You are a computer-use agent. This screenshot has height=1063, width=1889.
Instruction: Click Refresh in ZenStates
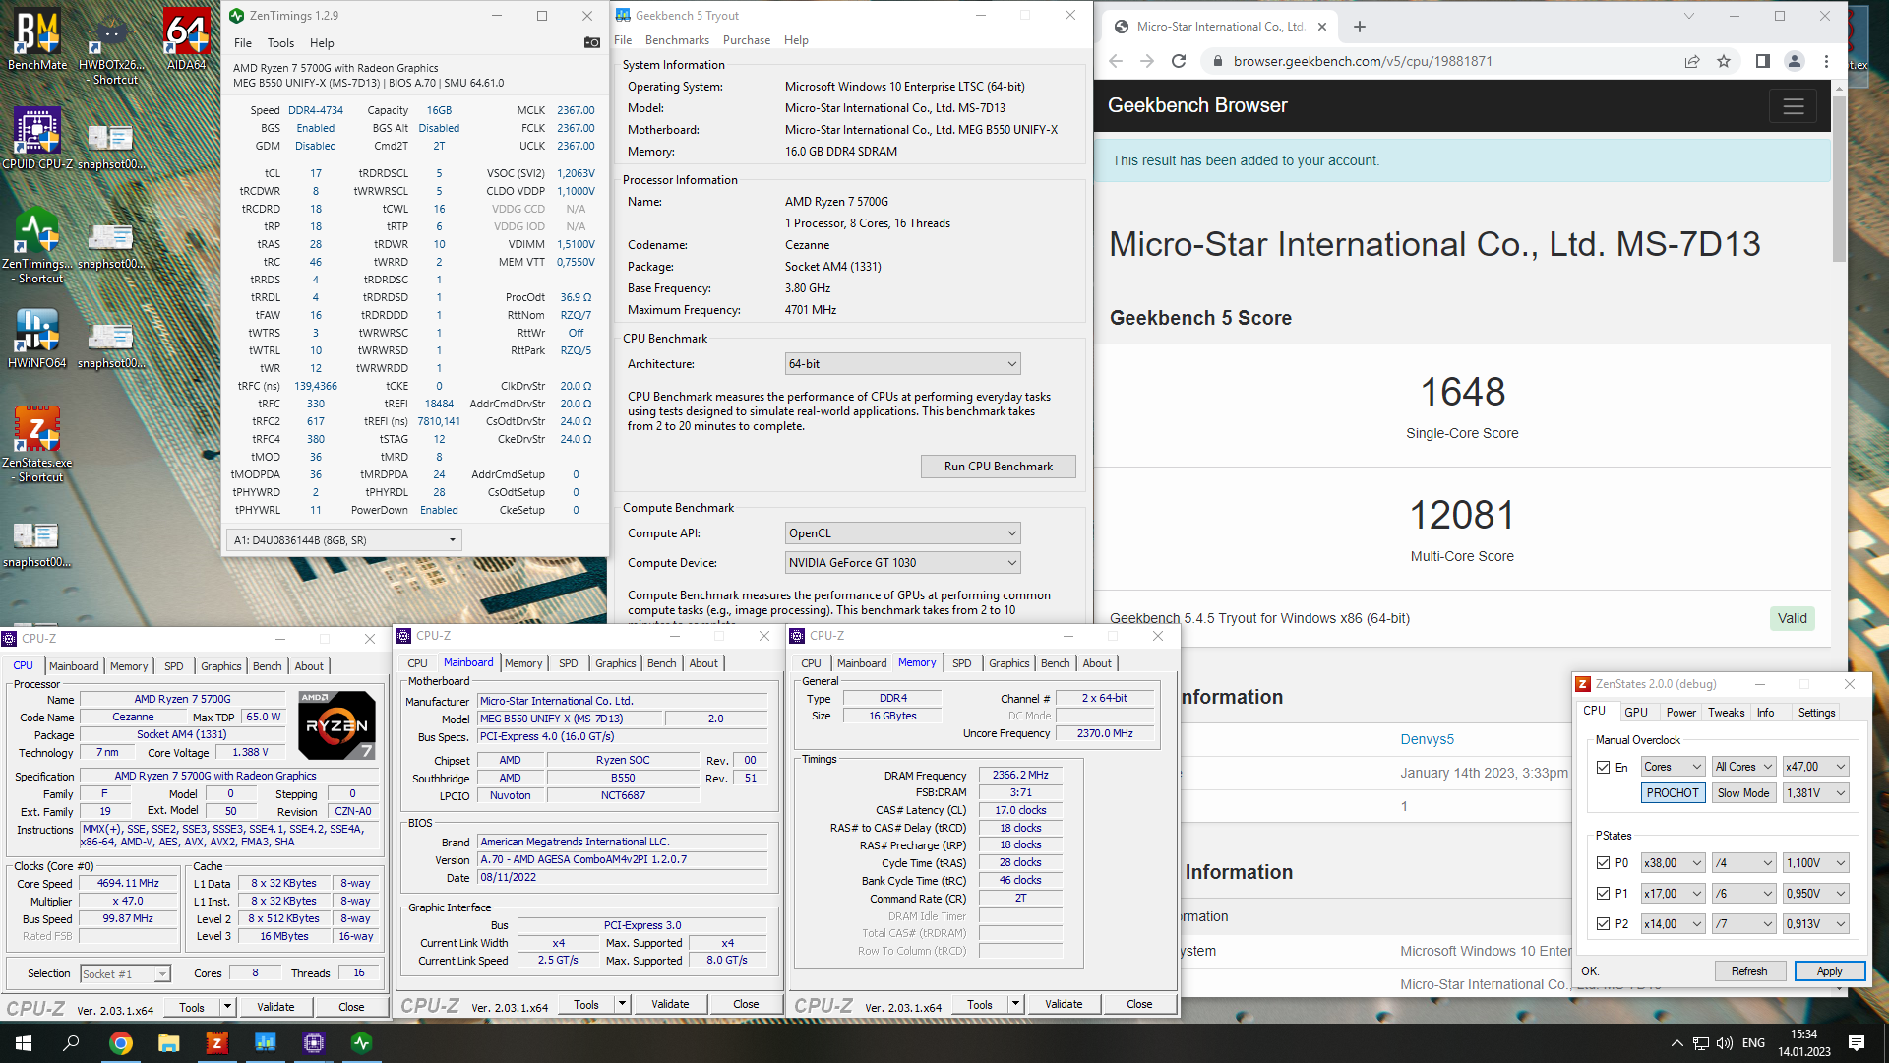click(1748, 971)
